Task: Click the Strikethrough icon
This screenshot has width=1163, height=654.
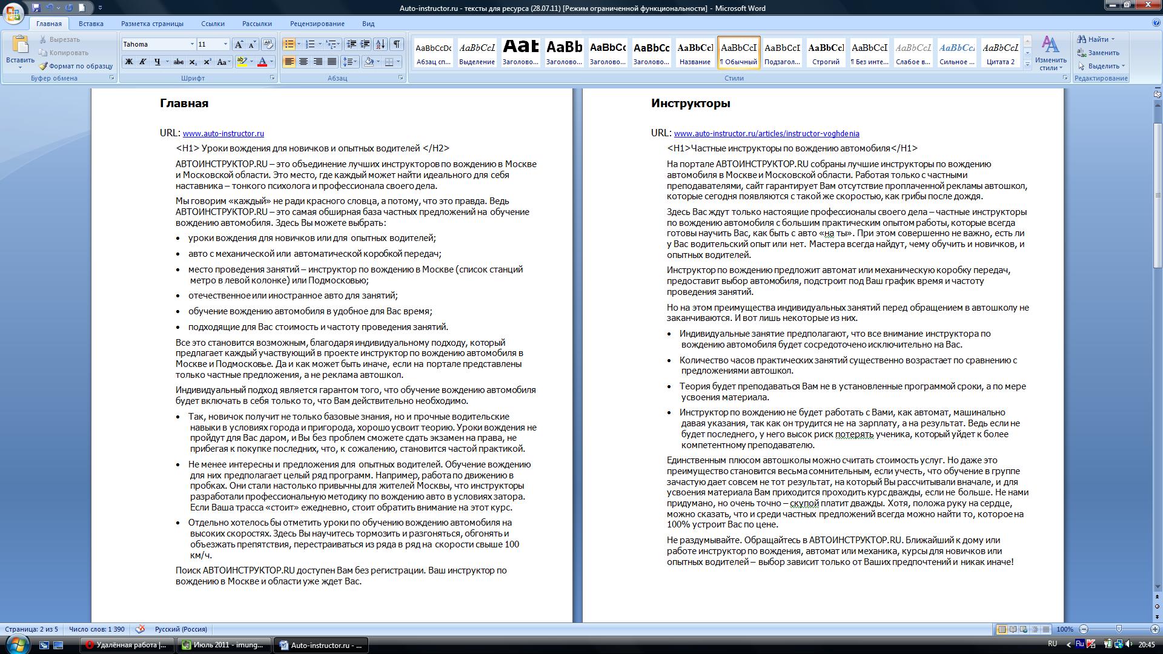Action: [178, 62]
